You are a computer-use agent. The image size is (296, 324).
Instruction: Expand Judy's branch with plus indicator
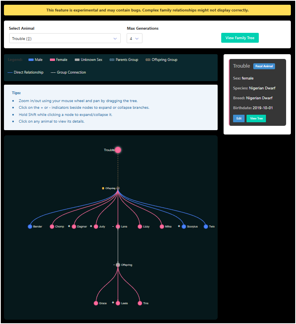coord(91,226)
